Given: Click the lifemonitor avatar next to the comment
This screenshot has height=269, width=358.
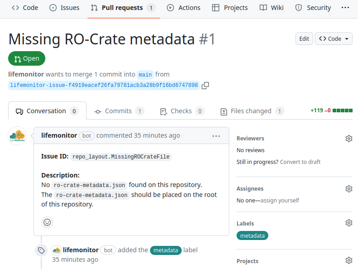Looking at the screenshot, I should [17, 136].
